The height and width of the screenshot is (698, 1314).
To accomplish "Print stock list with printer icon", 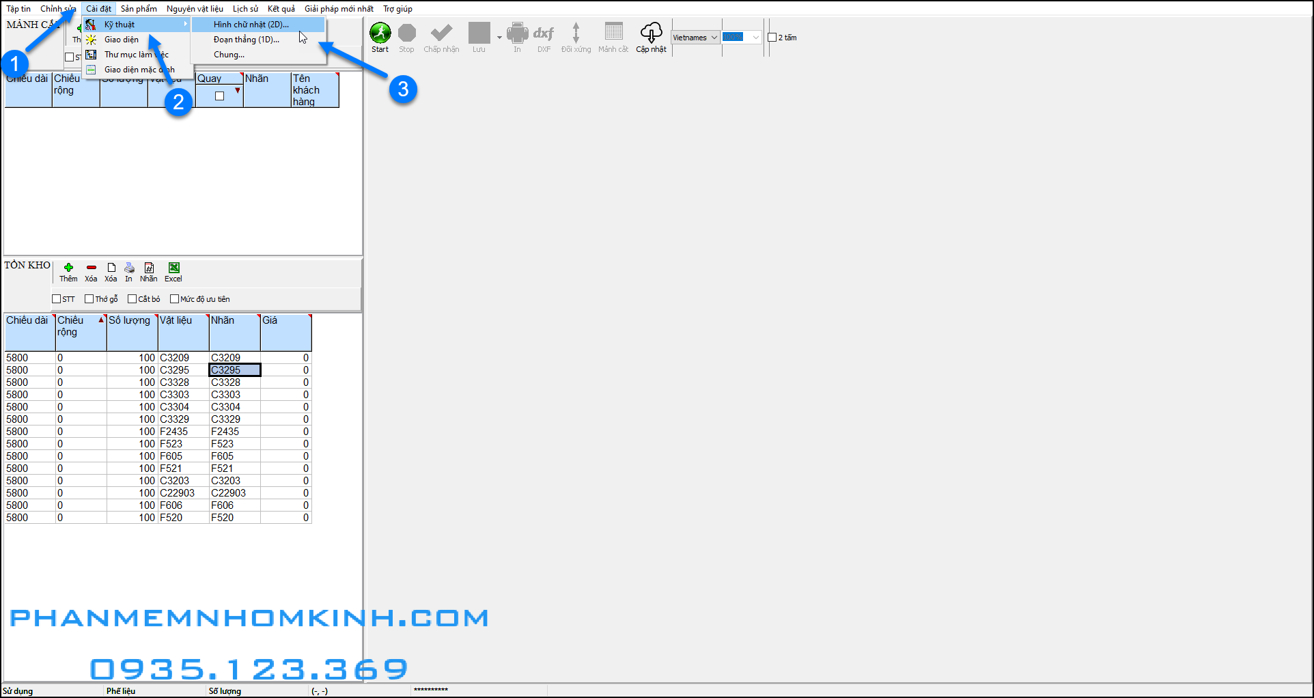I will 129,268.
